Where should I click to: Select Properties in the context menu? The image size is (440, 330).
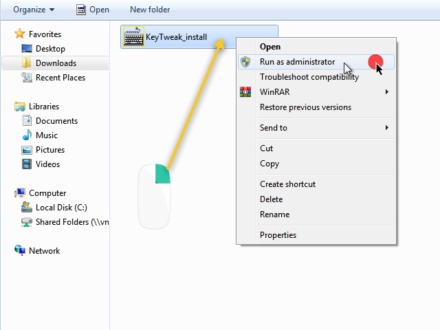pyautogui.click(x=278, y=235)
